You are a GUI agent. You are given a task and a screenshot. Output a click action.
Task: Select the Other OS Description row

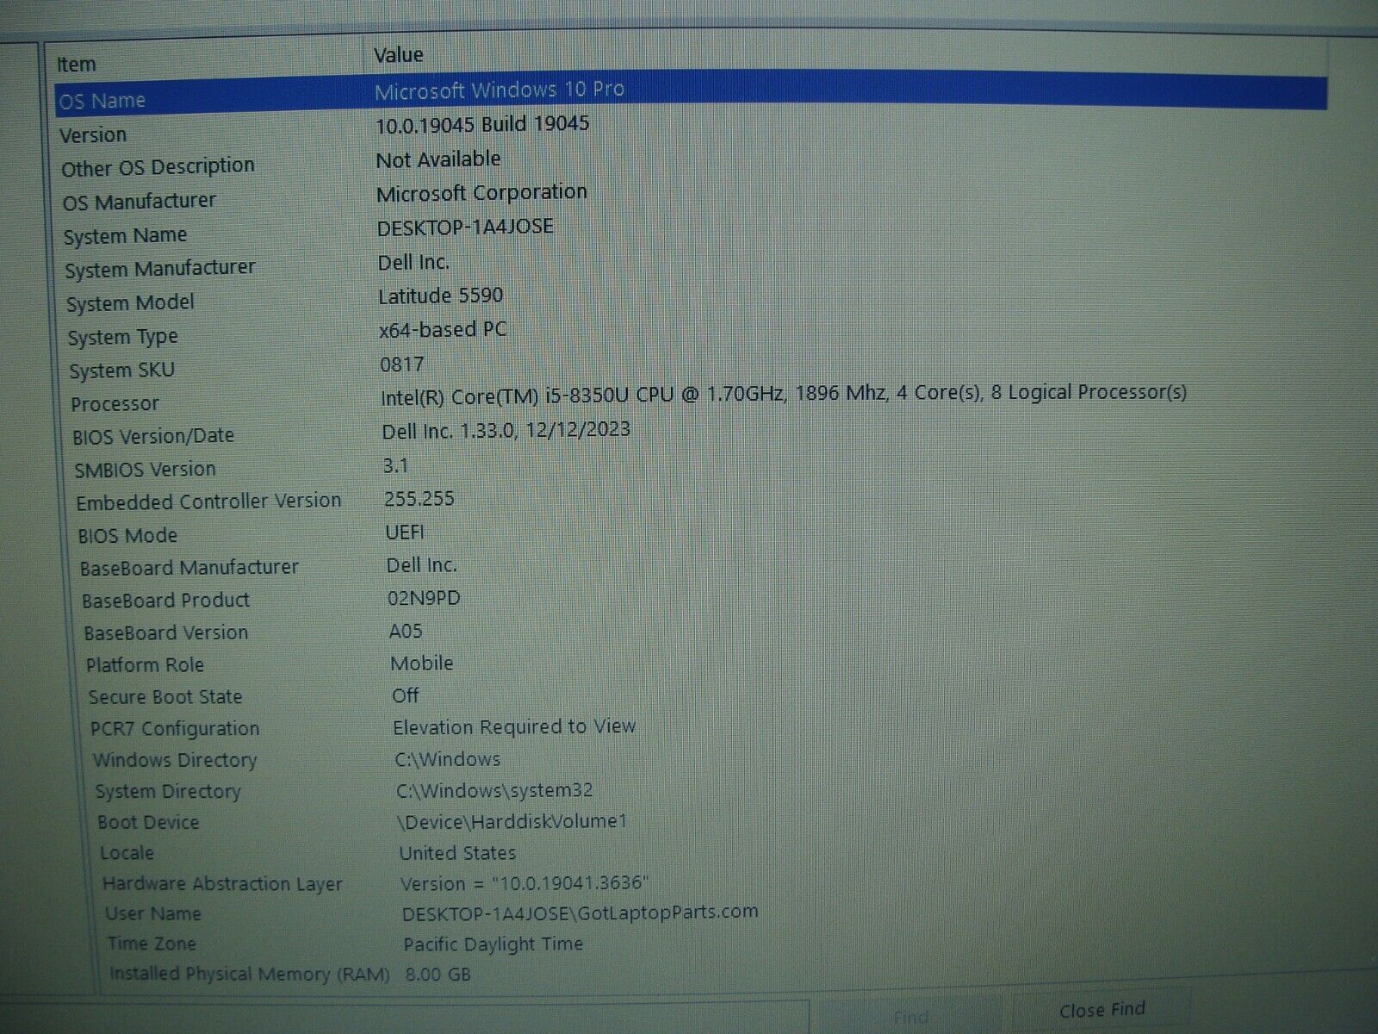pos(158,167)
